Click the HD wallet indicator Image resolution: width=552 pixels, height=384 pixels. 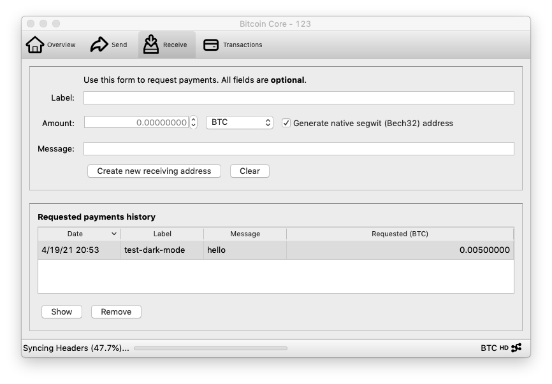pyautogui.click(x=504, y=348)
